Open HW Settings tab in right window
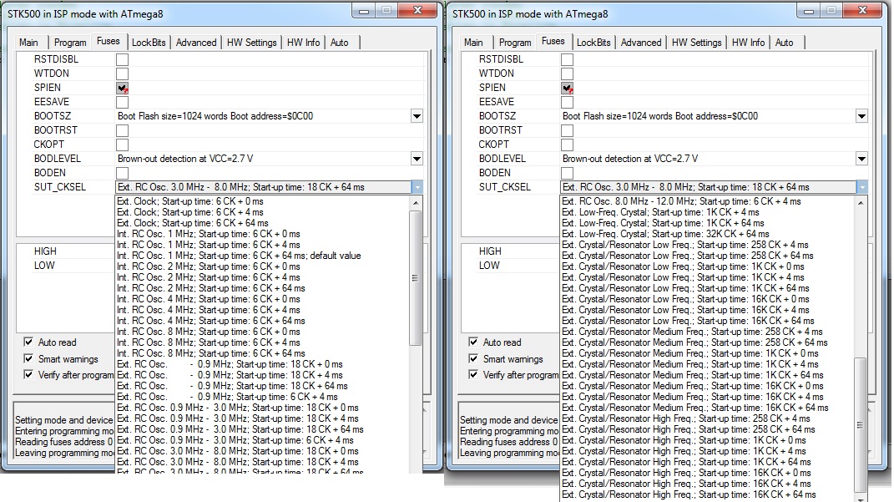Screen dimensions: 894x502 [697, 43]
